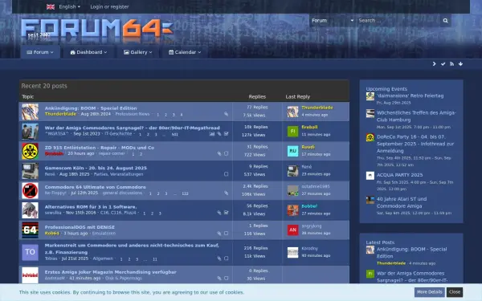Click paperclip icon in Markenstreit um Commodore row
482x301 pixels.
pyautogui.click(x=219, y=258)
